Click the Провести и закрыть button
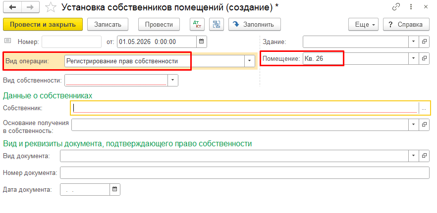Image resolution: width=437 pixels, height=213 pixels. pos(43,25)
